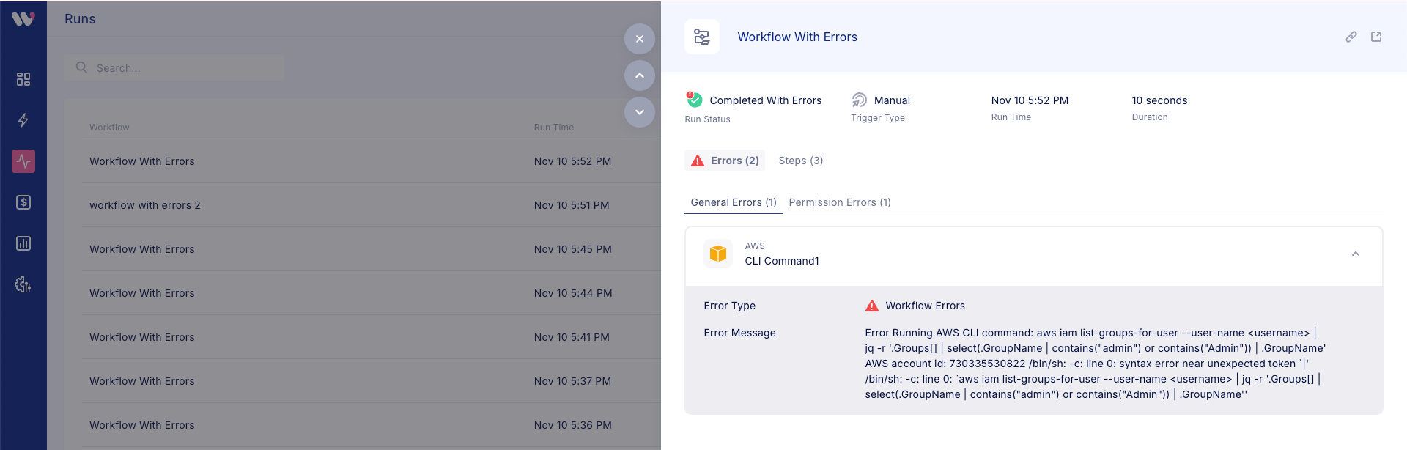Viewport: 1407px width, 450px height.
Task: Open the dollar sign cost icon
Action: (23, 202)
